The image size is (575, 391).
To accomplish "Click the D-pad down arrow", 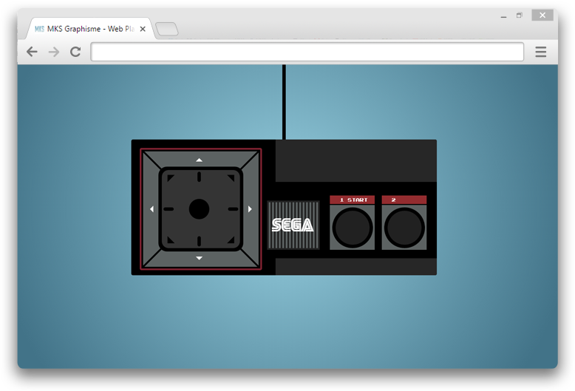I will pyautogui.click(x=199, y=258).
